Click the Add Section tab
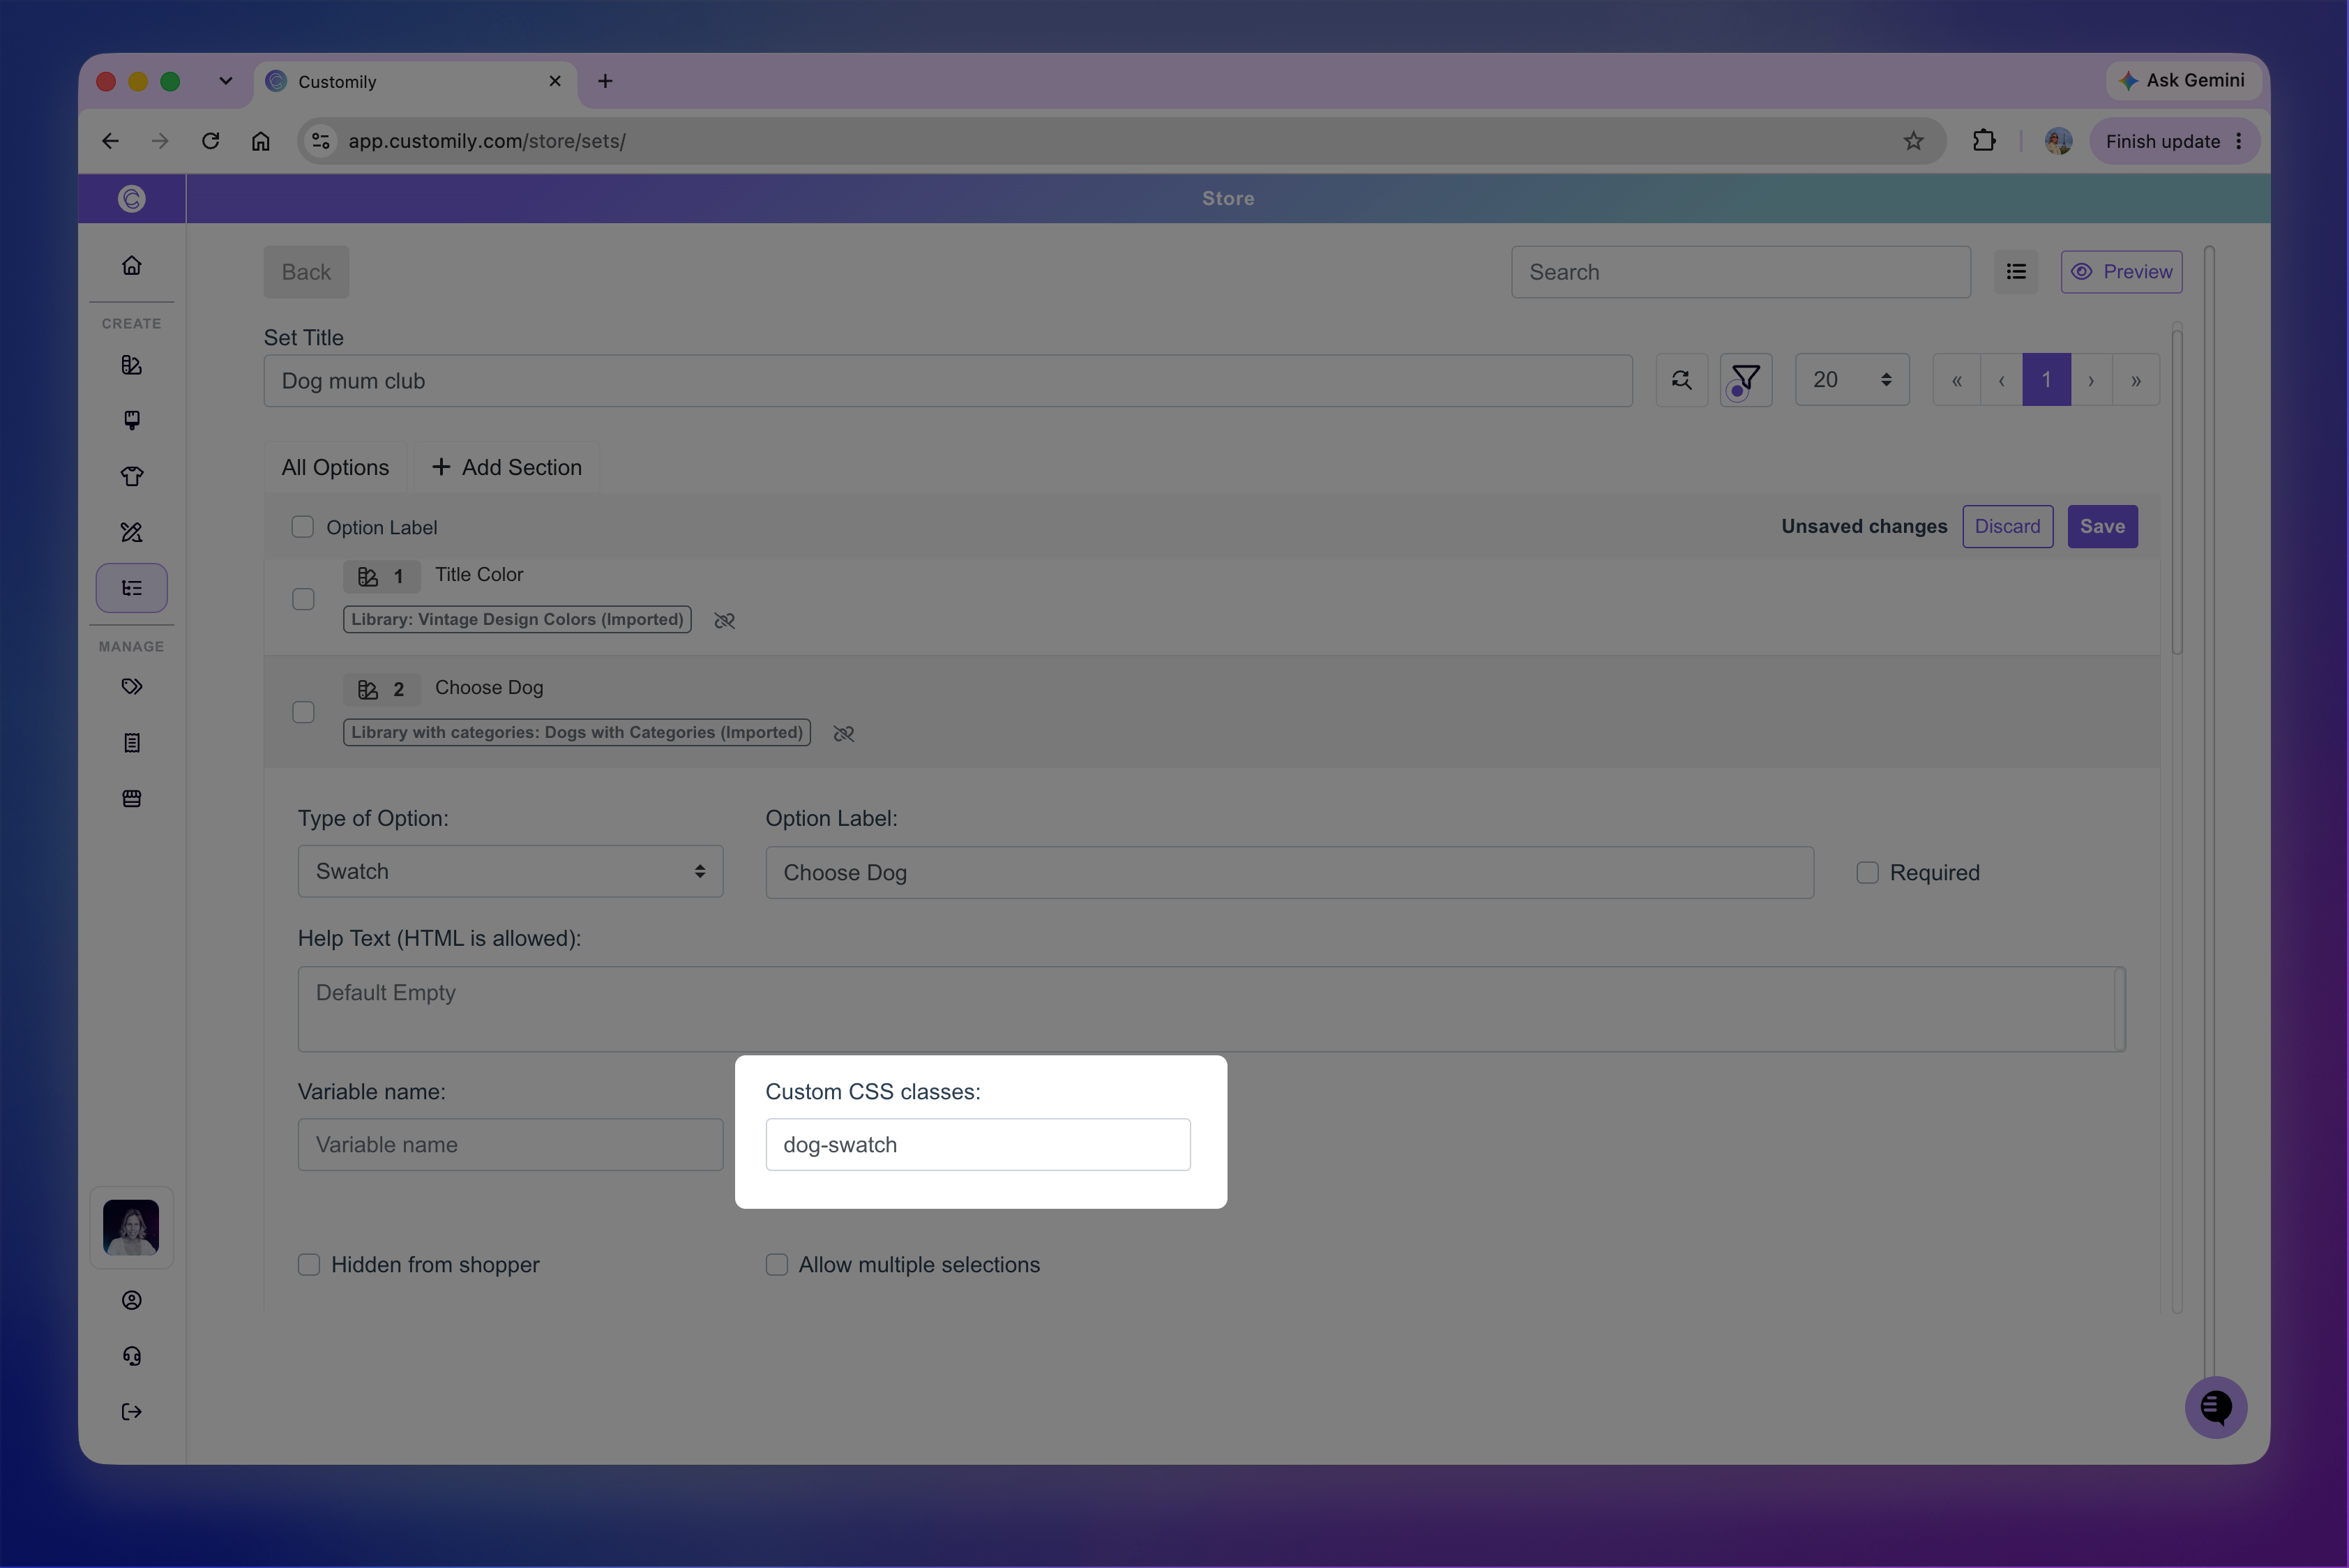 (506, 468)
